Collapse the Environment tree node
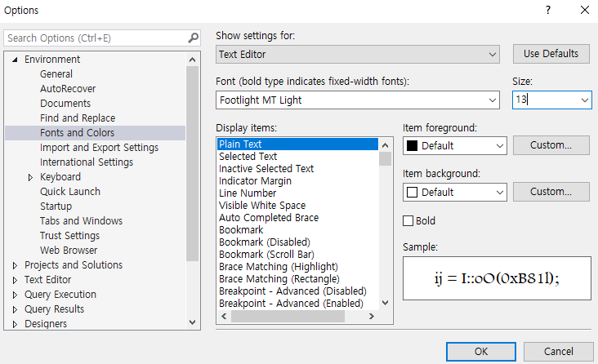This screenshot has height=364, width=598. point(15,60)
